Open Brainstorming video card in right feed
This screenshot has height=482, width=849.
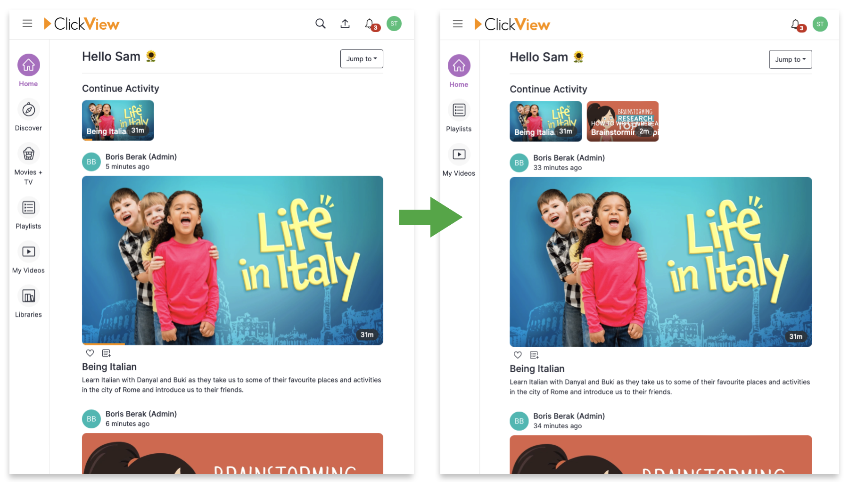(661, 455)
